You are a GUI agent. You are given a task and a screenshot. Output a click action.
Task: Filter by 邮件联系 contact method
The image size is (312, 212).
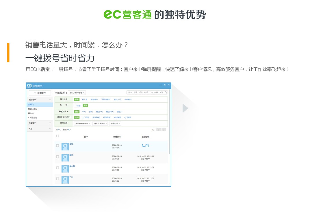click(x=117, y=117)
